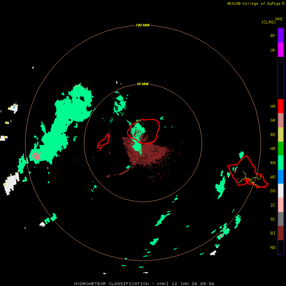Click the 100 NMI range ring label

click(143, 25)
